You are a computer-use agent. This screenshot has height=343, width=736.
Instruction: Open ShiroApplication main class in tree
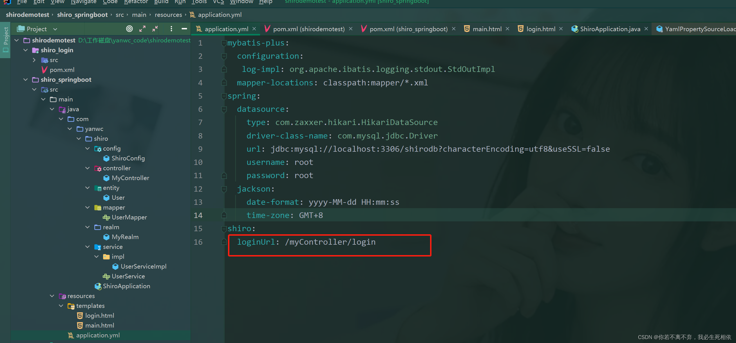pyautogui.click(x=126, y=286)
